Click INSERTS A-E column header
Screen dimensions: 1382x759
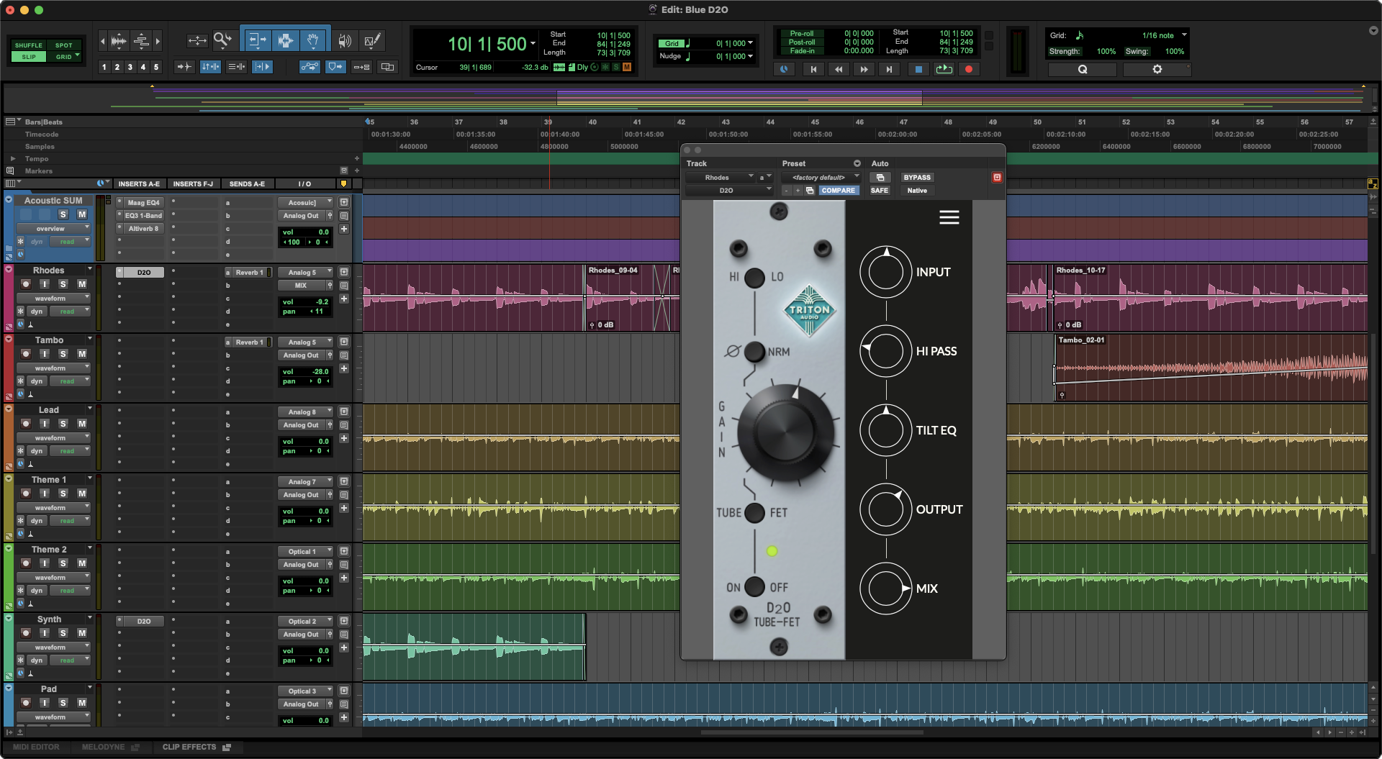point(139,184)
